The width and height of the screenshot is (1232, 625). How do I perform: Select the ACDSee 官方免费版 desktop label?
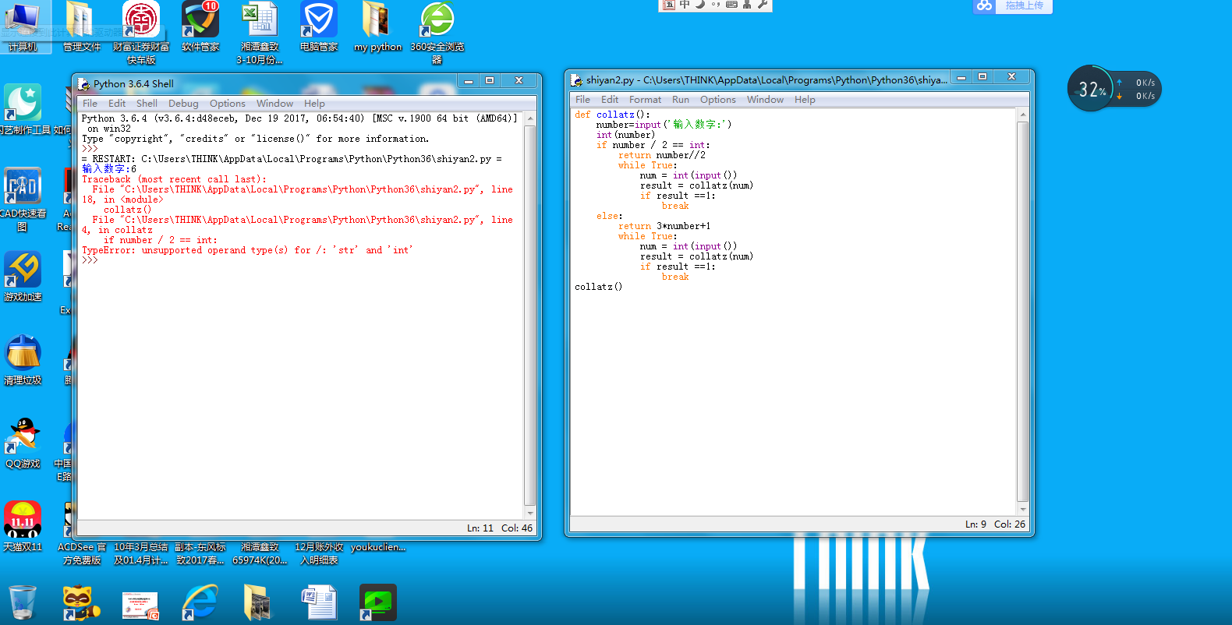tap(82, 553)
